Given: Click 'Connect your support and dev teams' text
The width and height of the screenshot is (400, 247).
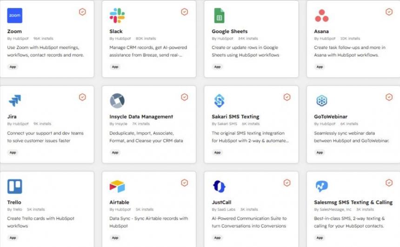Looking at the screenshot, I should (46, 137).
